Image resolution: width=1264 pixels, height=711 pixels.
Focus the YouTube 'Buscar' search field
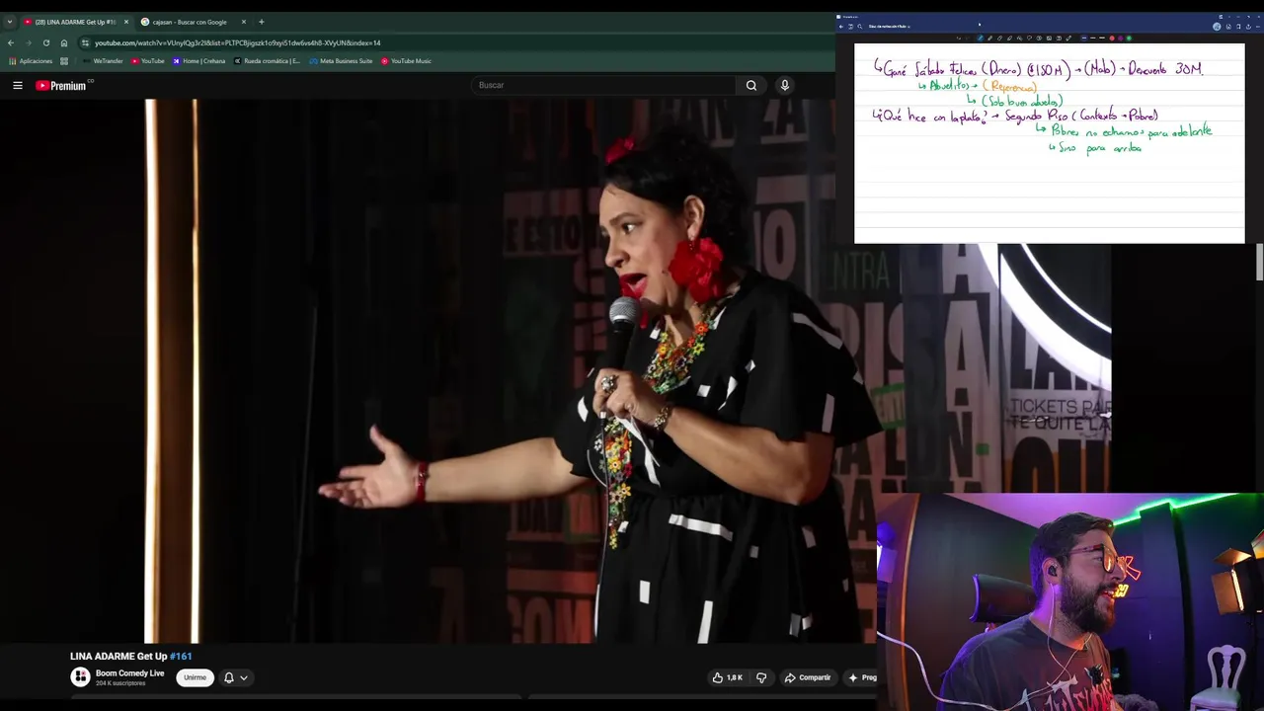[604, 85]
